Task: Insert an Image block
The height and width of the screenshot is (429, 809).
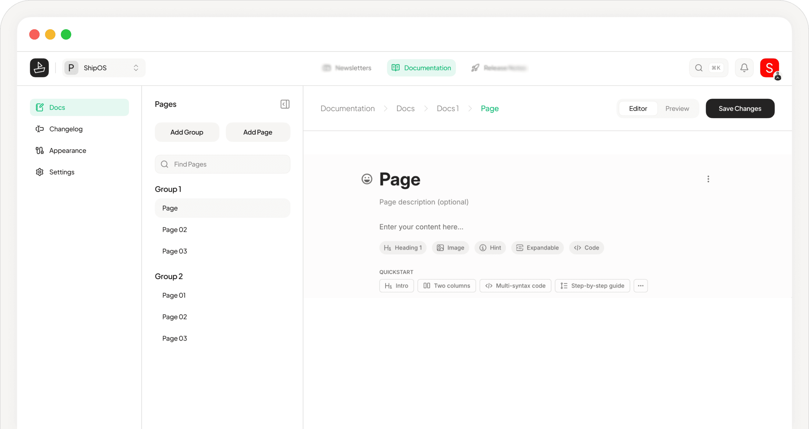Action: pyautogui.click(x=450, y=247)
